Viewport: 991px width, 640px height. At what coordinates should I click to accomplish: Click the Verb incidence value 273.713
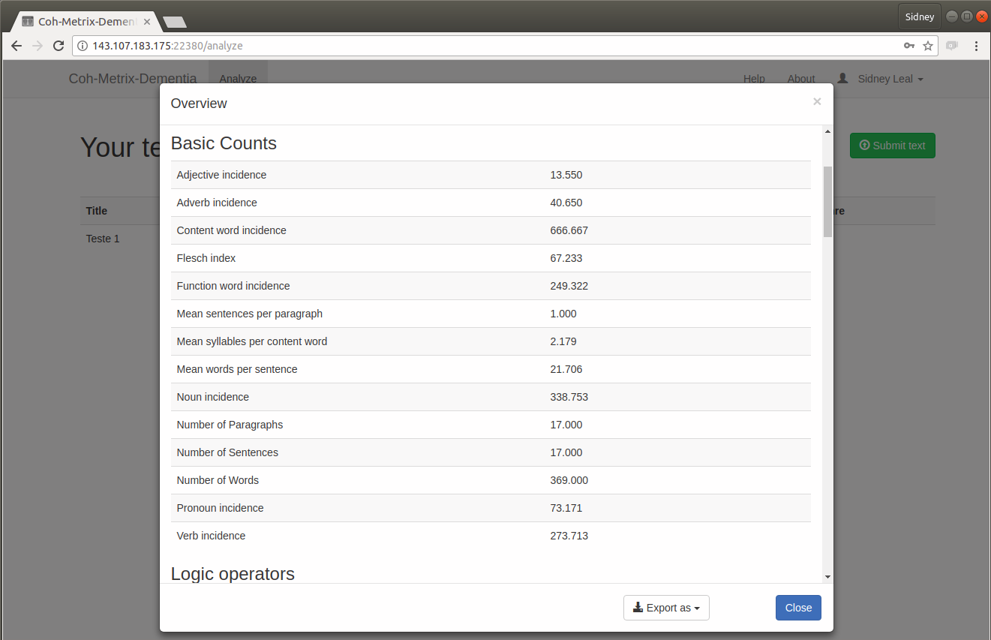pyautogui.click(x=569, y=536)
